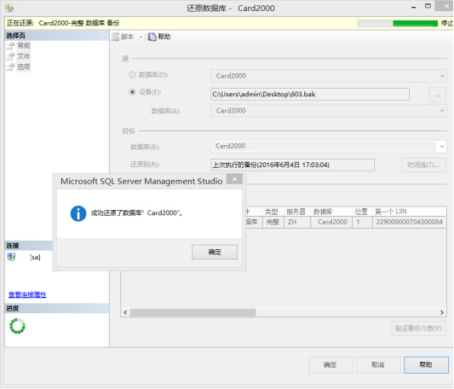454x389 pixels.
Task: Click the 验证备份介质(V) button
Action: [418, 328]
